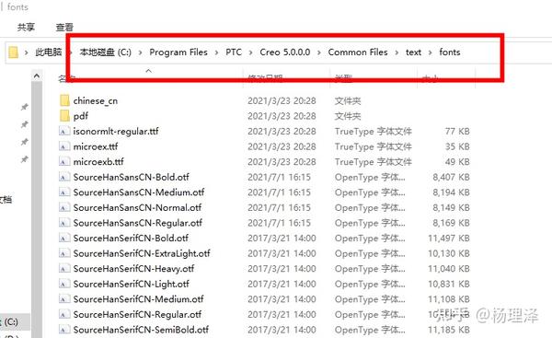Click the topmost pin icon in navigation pane
This screenshot has height=338, width=552.
pos(24,107)
